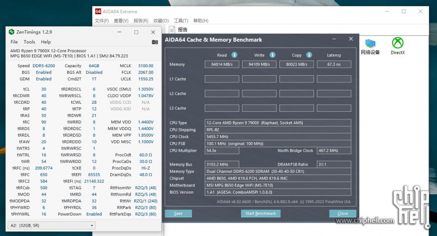Click the DRAM:FSB Ratio value 31:1

tap(334, 165)
